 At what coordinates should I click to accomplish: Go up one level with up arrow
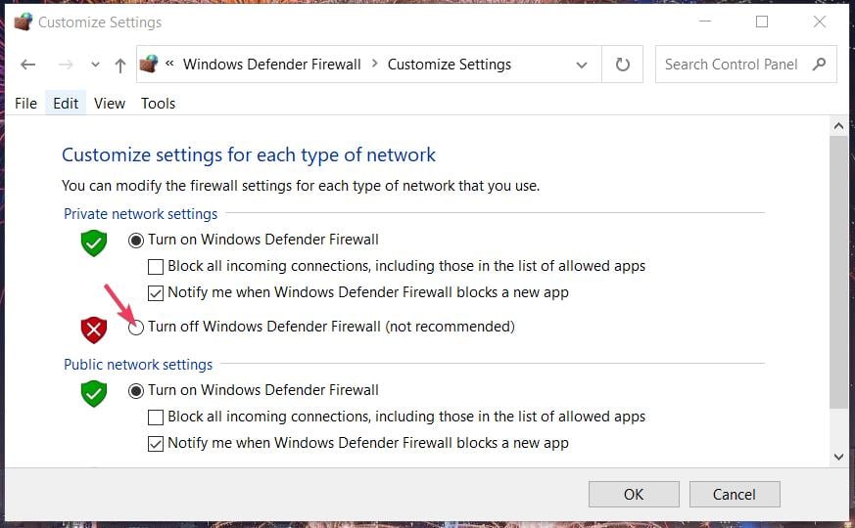(x=120, y=66)
